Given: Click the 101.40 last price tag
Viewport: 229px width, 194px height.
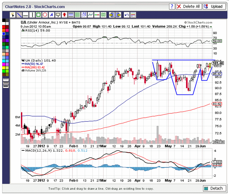Looking at the screenshot, I should coord(218,63).
